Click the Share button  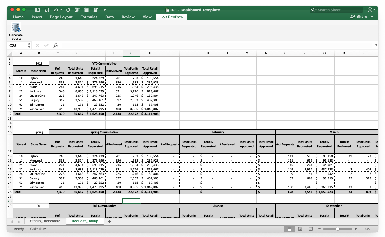pyautogui.click(x=359, y=17)
